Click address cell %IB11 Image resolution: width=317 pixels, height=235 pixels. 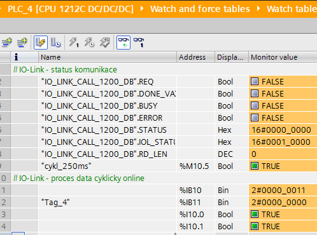[195, 202]
